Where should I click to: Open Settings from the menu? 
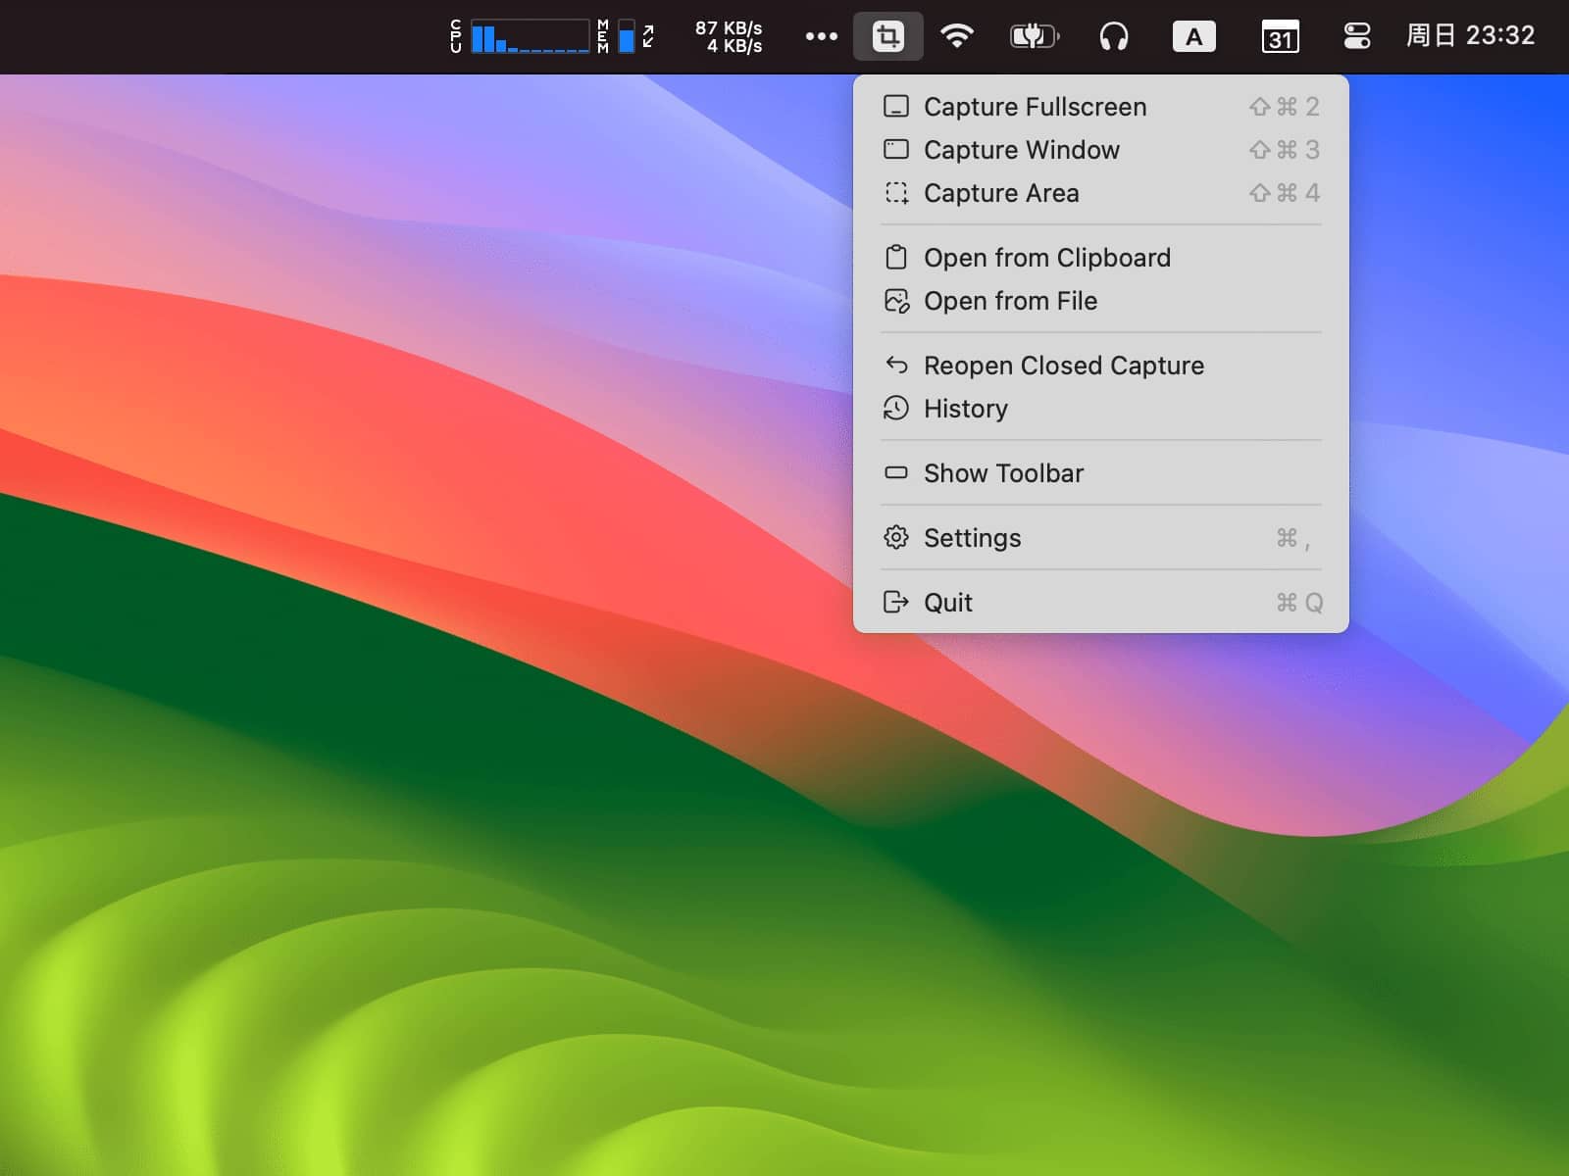pyautogui.click(x=972, y=538)
